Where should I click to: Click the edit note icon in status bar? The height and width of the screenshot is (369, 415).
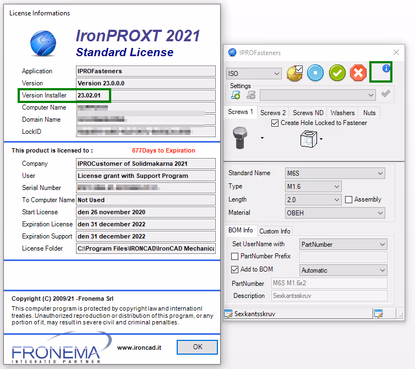click(379, 313)
